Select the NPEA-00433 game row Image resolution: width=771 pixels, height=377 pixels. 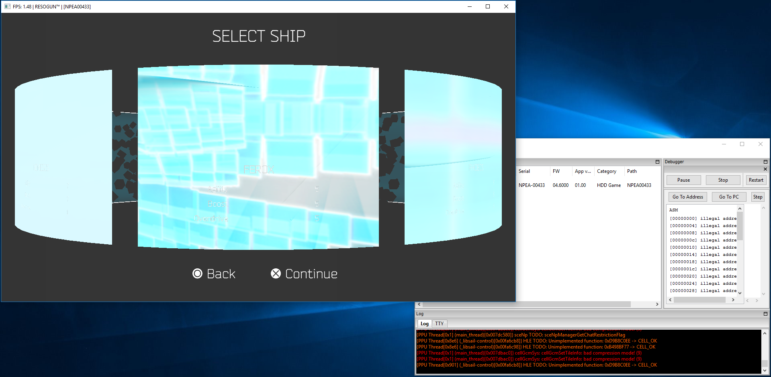531,185
